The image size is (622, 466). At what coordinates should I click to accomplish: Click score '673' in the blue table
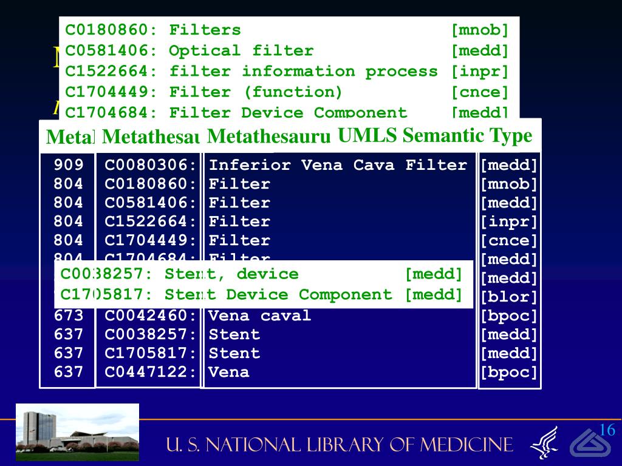coord(69,316)
